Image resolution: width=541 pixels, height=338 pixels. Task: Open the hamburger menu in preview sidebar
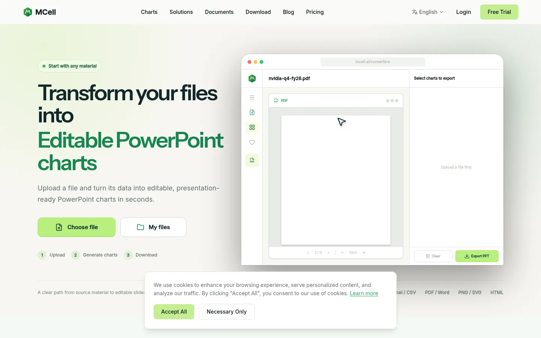pos(252,97)
